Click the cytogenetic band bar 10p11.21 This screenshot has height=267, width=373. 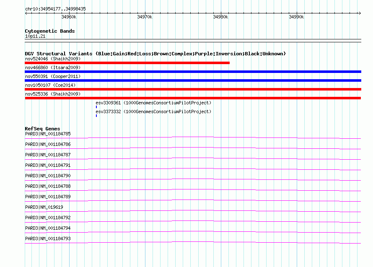coord(193,41)
